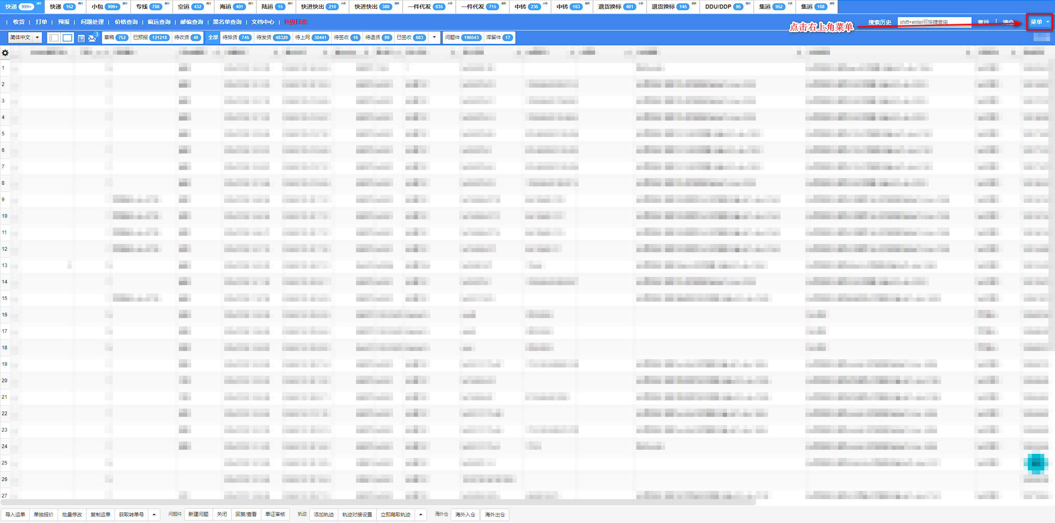The height and width of the screenshot is (523, 1055).
Task: Click the 收货 menu item
Action: click(19, 22)
